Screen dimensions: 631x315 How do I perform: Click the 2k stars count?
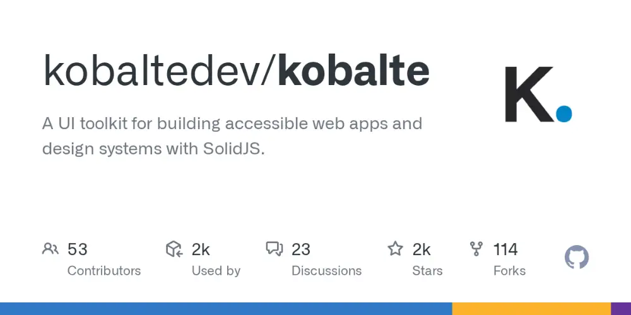[x=422, y=249]
